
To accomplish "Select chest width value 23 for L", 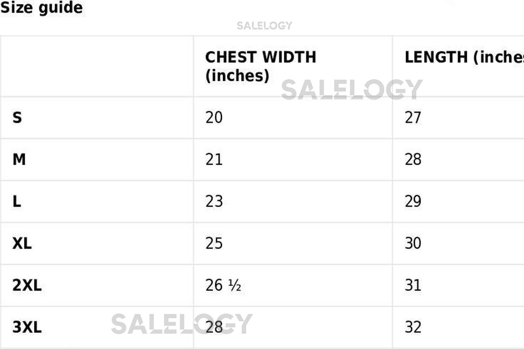I will coord(214,202).
